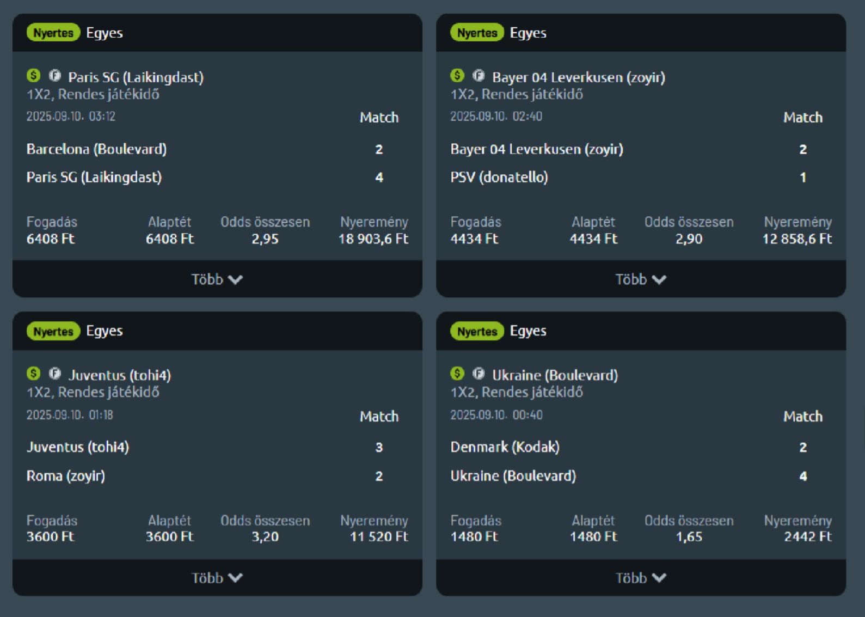Viewport: 865px width, 617px height.
Task: Click the 3,20 total odds value
Action: click(x=265, y=537)
